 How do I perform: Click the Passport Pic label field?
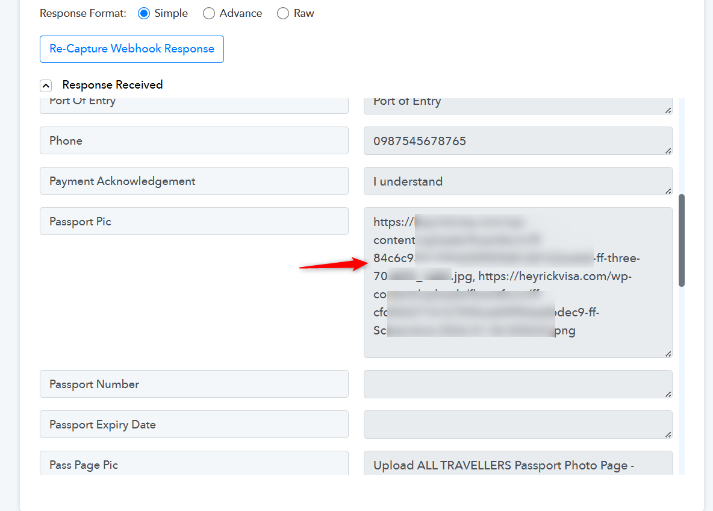(x=194, y=221)
